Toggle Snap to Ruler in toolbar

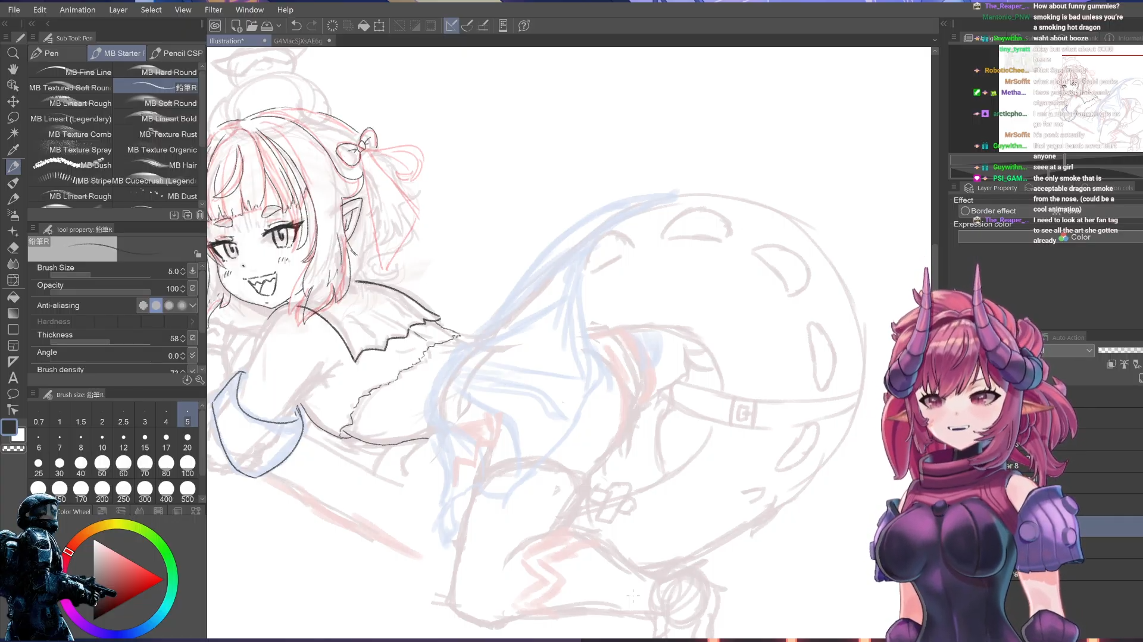[x=452, y=26]
